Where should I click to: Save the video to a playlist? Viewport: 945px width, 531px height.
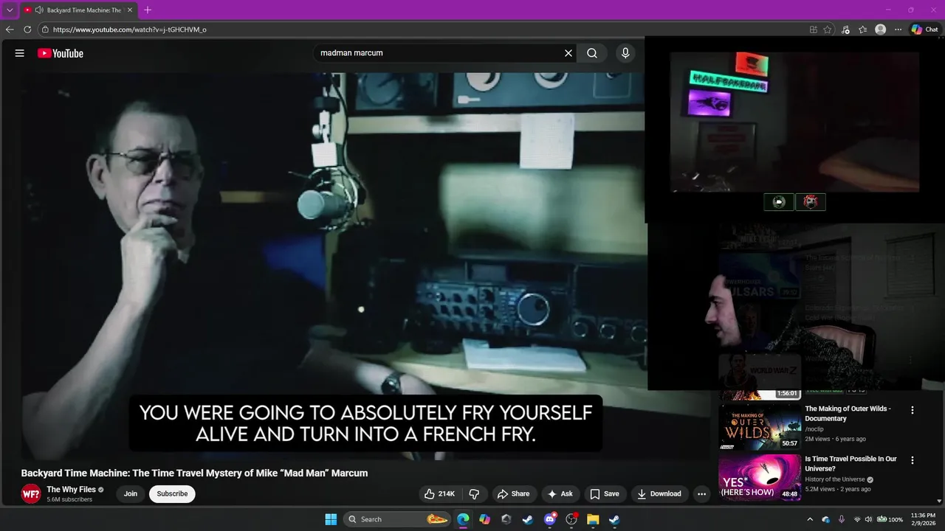tap(605, 494)
